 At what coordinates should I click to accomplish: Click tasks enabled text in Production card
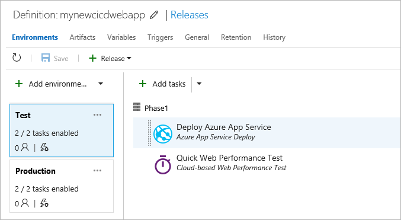(x=47, y=189)
